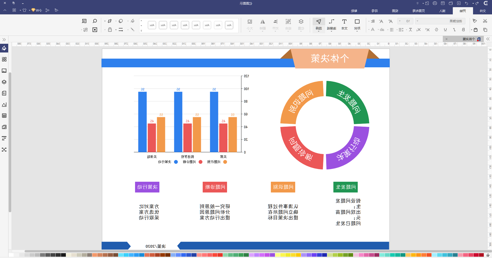
Task: Click the Export icon in title bar
Action: tap(427, 3)
